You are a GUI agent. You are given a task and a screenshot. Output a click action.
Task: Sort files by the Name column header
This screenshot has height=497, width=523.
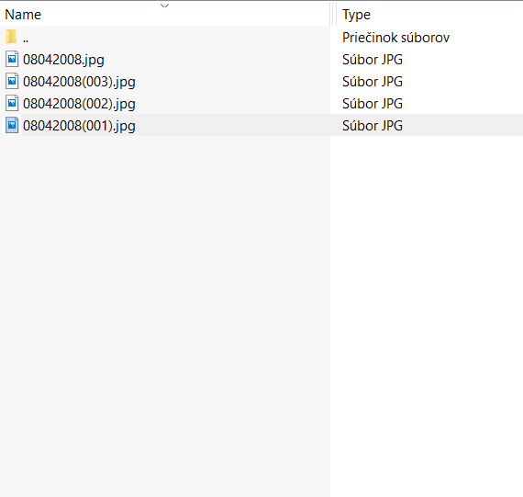click(x=23, y=15)
